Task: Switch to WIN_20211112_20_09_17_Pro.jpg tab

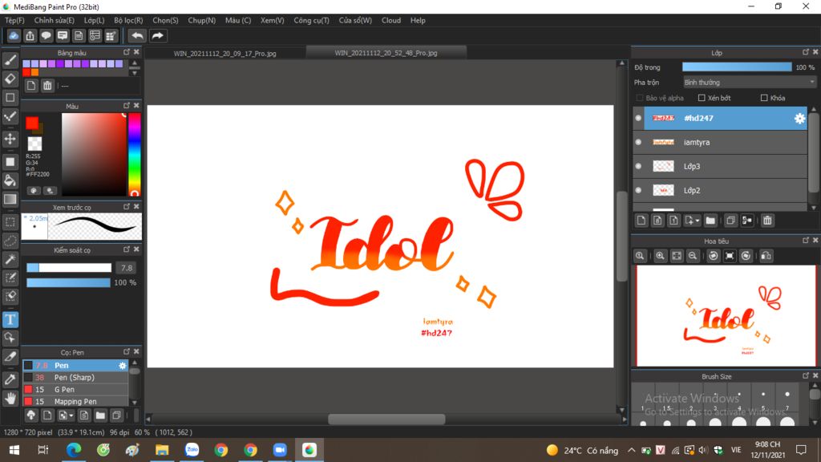Action: pos(225,54)
